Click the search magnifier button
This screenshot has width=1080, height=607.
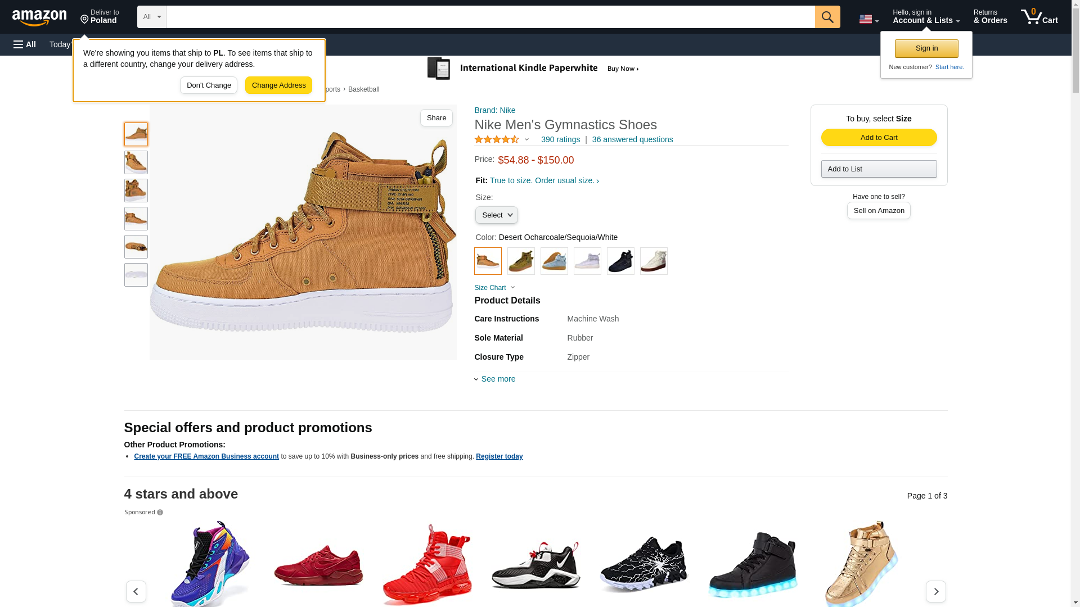click(827, 17)
